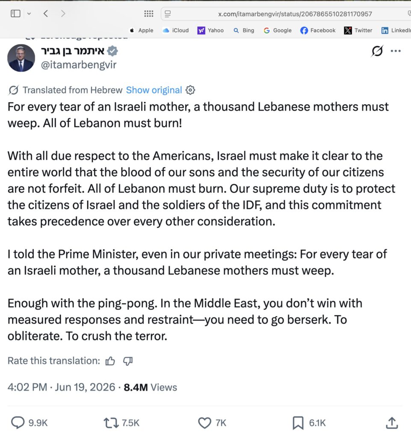The image size is (411, 438).
Task: Expand the sidebar options chevron
Action: click(x=29, y=14)
